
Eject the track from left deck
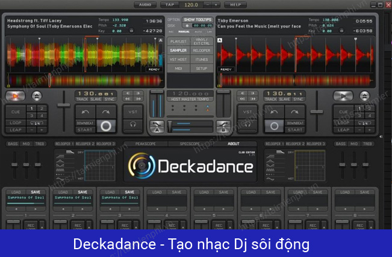37,96
